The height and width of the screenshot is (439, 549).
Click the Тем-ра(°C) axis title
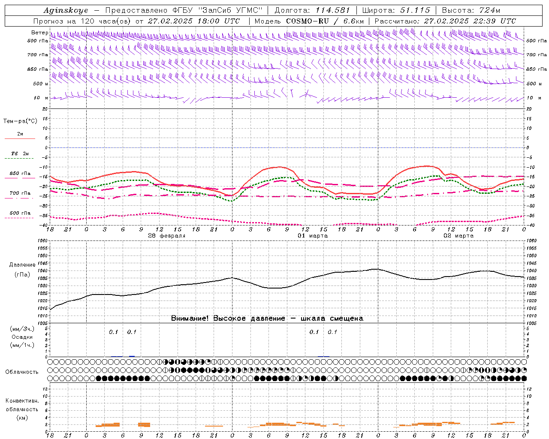tap(20, 121)
